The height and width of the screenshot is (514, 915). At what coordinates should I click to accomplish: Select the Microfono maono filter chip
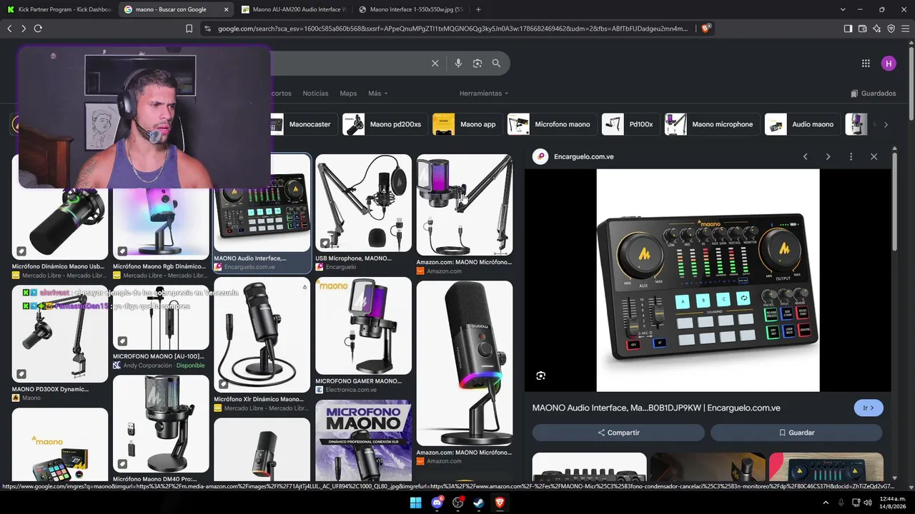(552, 124)
